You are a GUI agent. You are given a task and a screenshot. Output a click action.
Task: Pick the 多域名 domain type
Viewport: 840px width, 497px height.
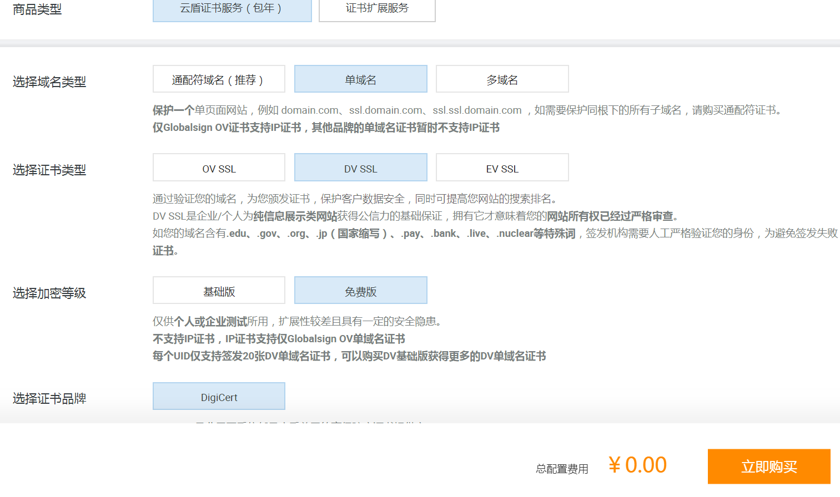point(501,79)
